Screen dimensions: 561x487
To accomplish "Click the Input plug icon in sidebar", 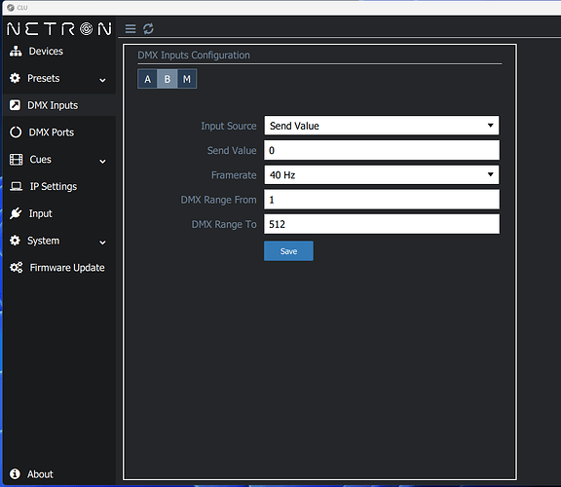I will point(16,213).
